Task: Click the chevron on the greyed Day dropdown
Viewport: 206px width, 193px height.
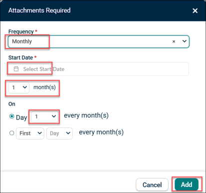Action: tap(68, 133)
